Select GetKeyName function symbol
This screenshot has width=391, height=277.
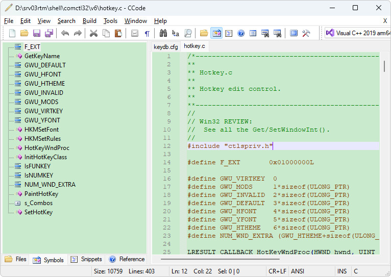point(42,56)
